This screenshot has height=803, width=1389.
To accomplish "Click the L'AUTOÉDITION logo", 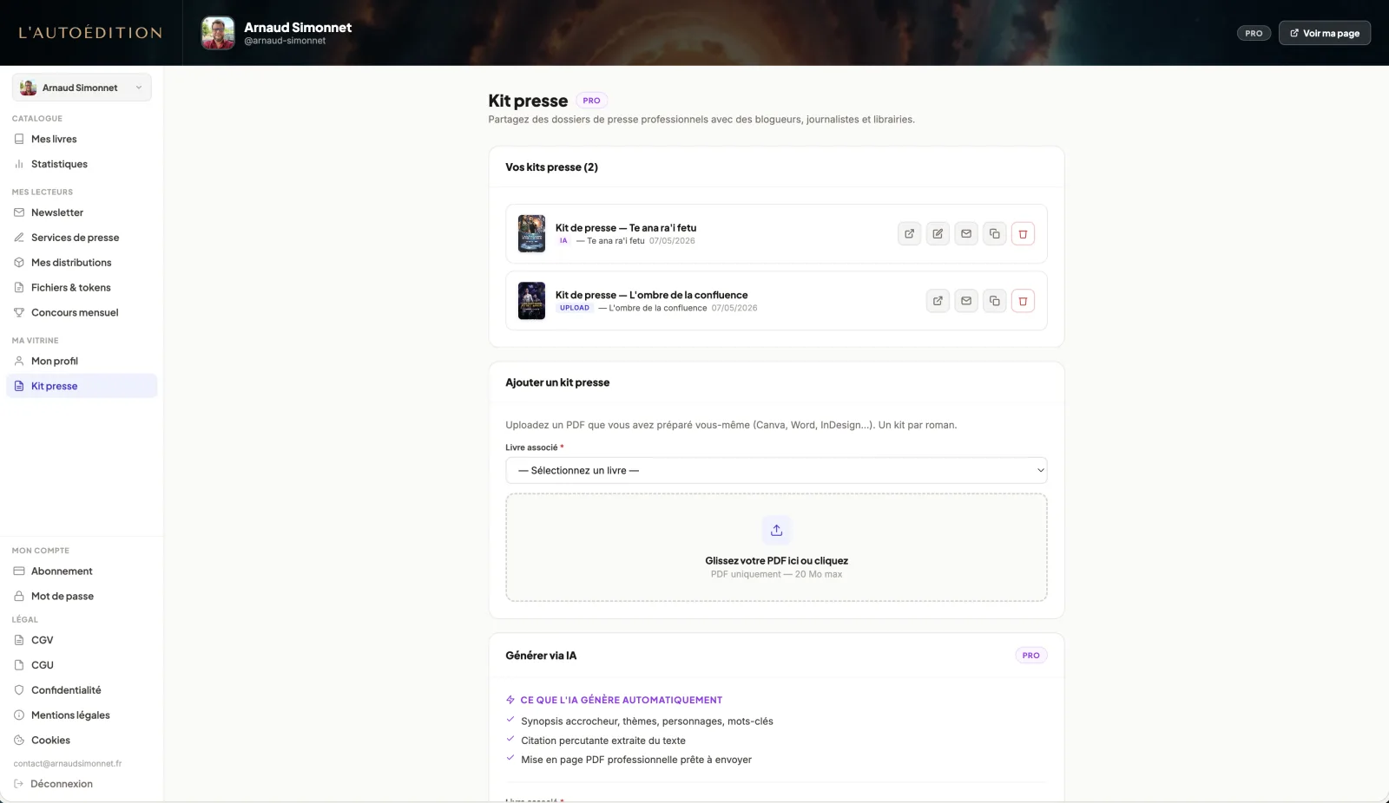I will [90, 33].
